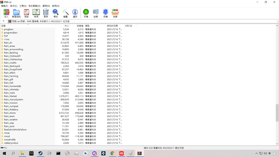
Task: Open the Windows Start menu
Action: pos(4,153)
